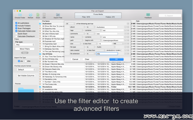The image size is (193, 120).
Task: Click the date created stepper arrows
Action: pyautogui.click(x=121, y=50)
